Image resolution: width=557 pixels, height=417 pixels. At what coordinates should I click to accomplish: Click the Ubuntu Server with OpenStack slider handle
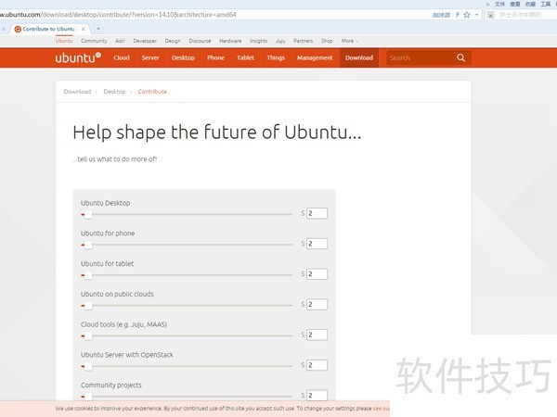coord(88,366)
